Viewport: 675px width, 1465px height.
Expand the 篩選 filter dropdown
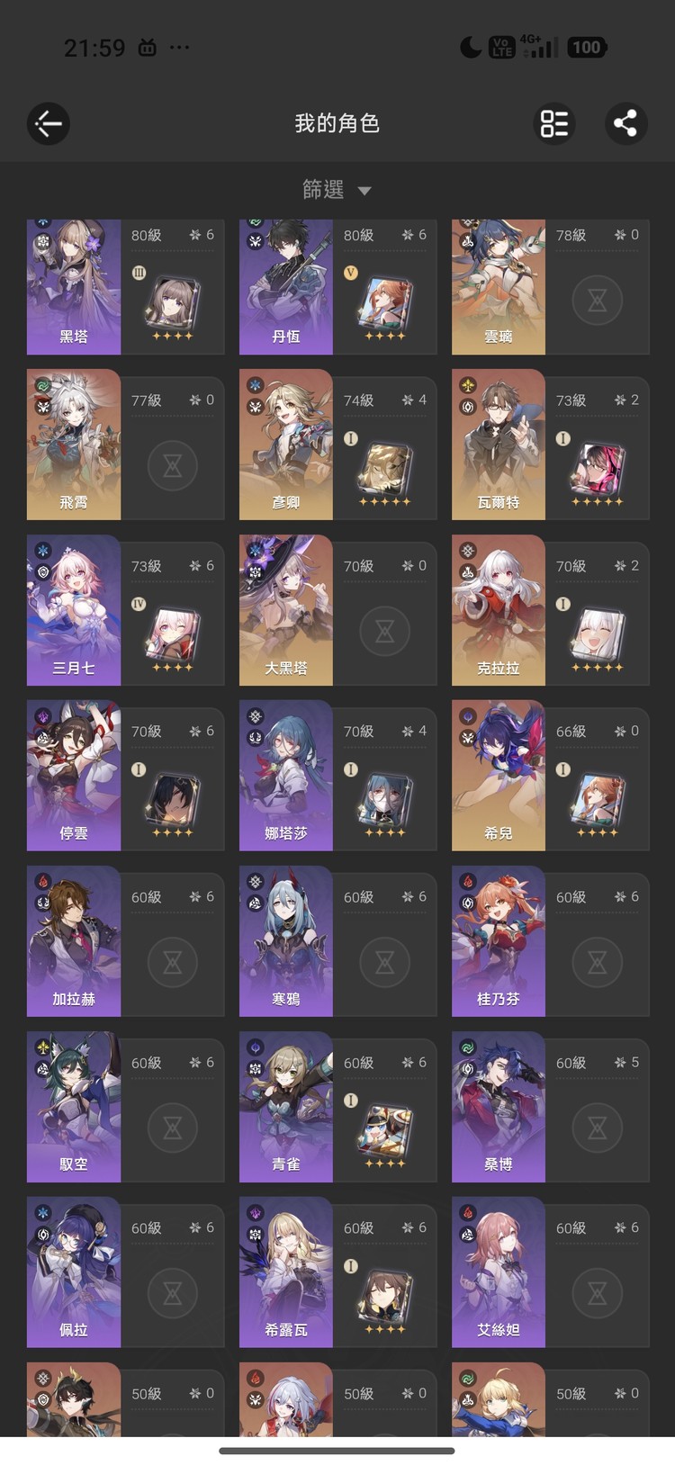337,190
